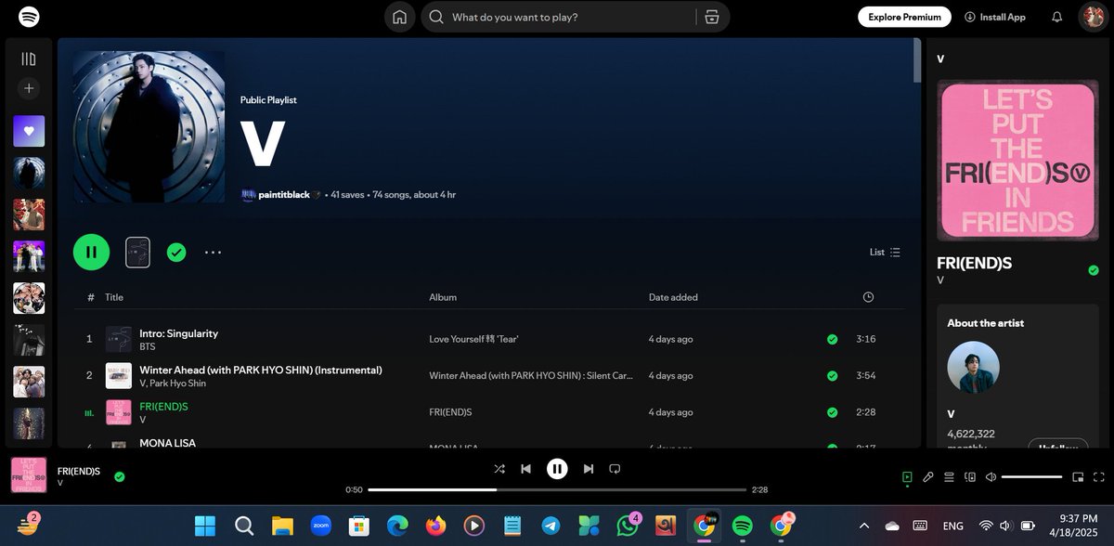The image size is (1114, 546).
Task: Sort tracks by Title column
Action: coord(114,297)
